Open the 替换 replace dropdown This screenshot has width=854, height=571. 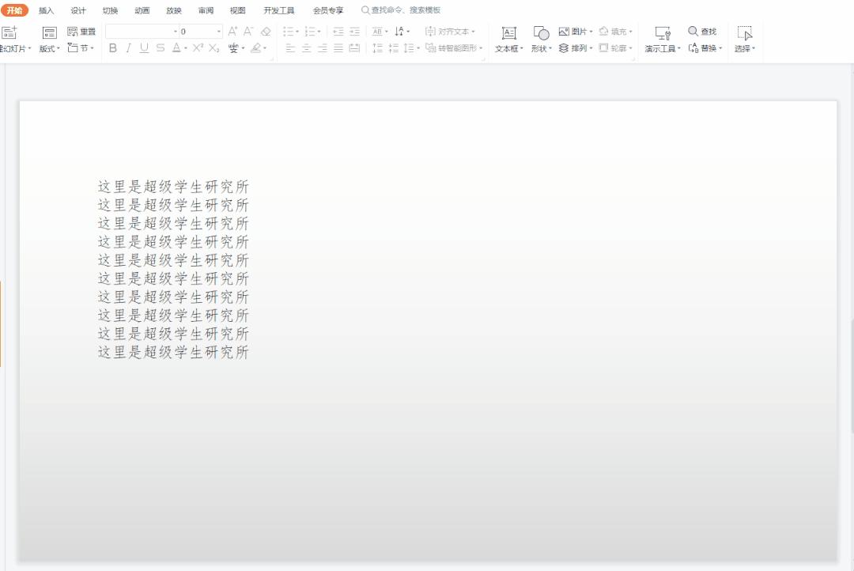tap(705, 48)
